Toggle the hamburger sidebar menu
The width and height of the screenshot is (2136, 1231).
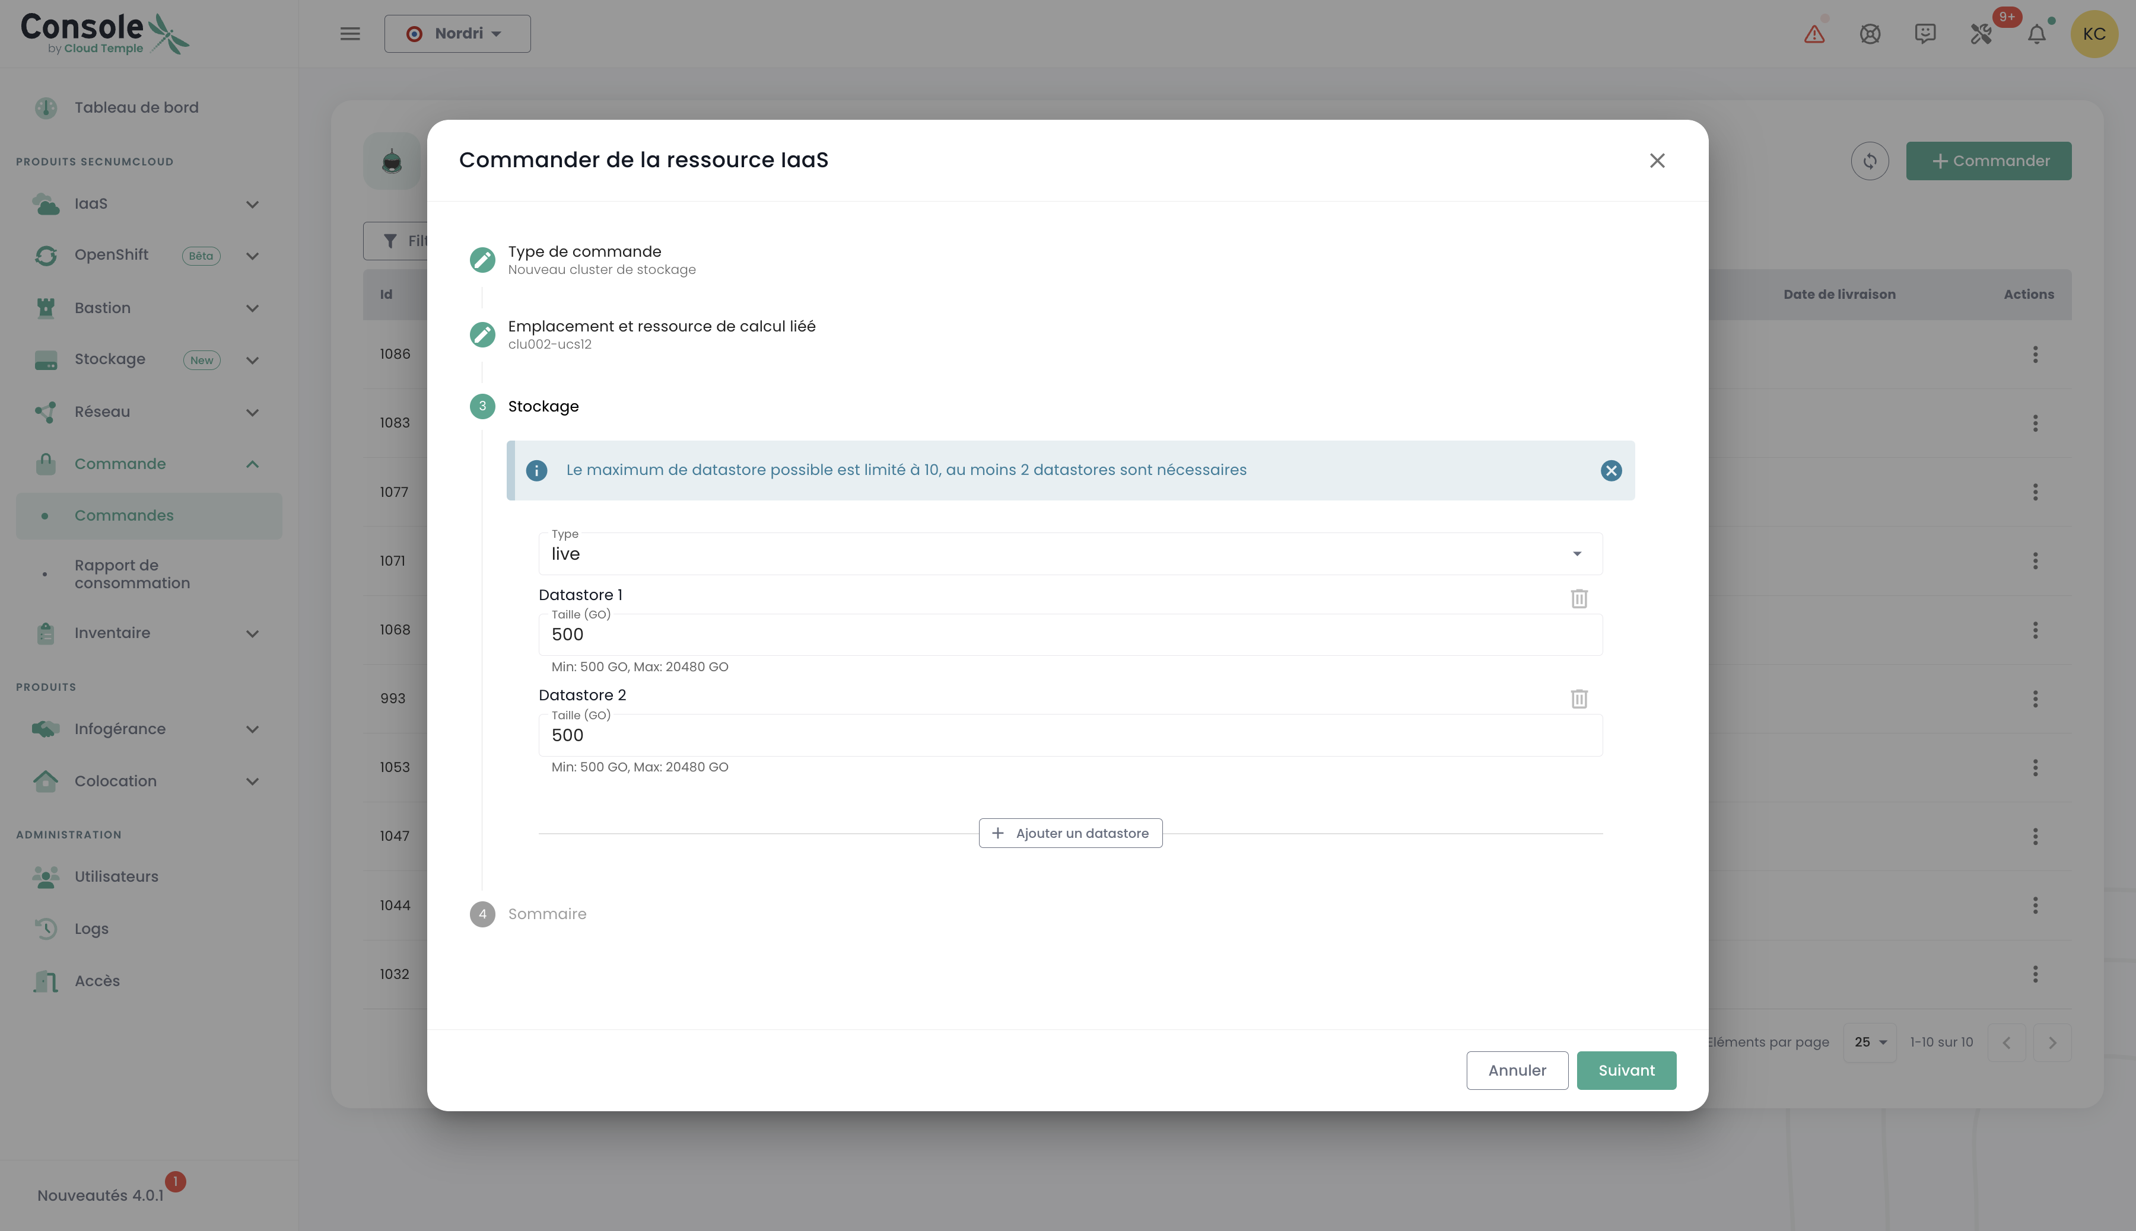(x=349, y=34)
